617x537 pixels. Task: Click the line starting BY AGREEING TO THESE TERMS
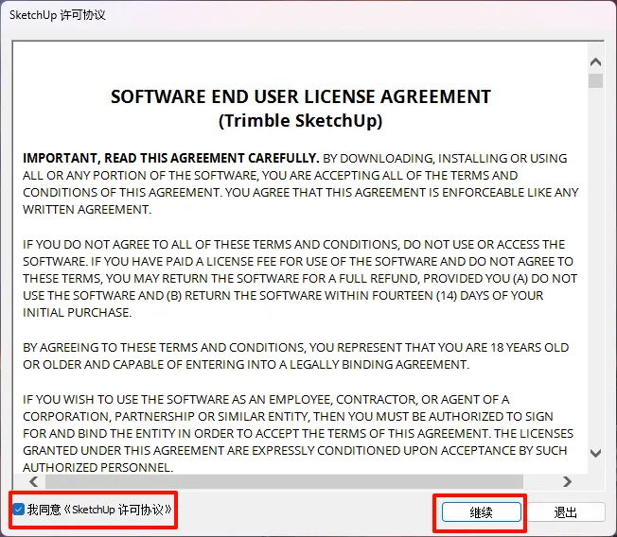tap(296, 348)
